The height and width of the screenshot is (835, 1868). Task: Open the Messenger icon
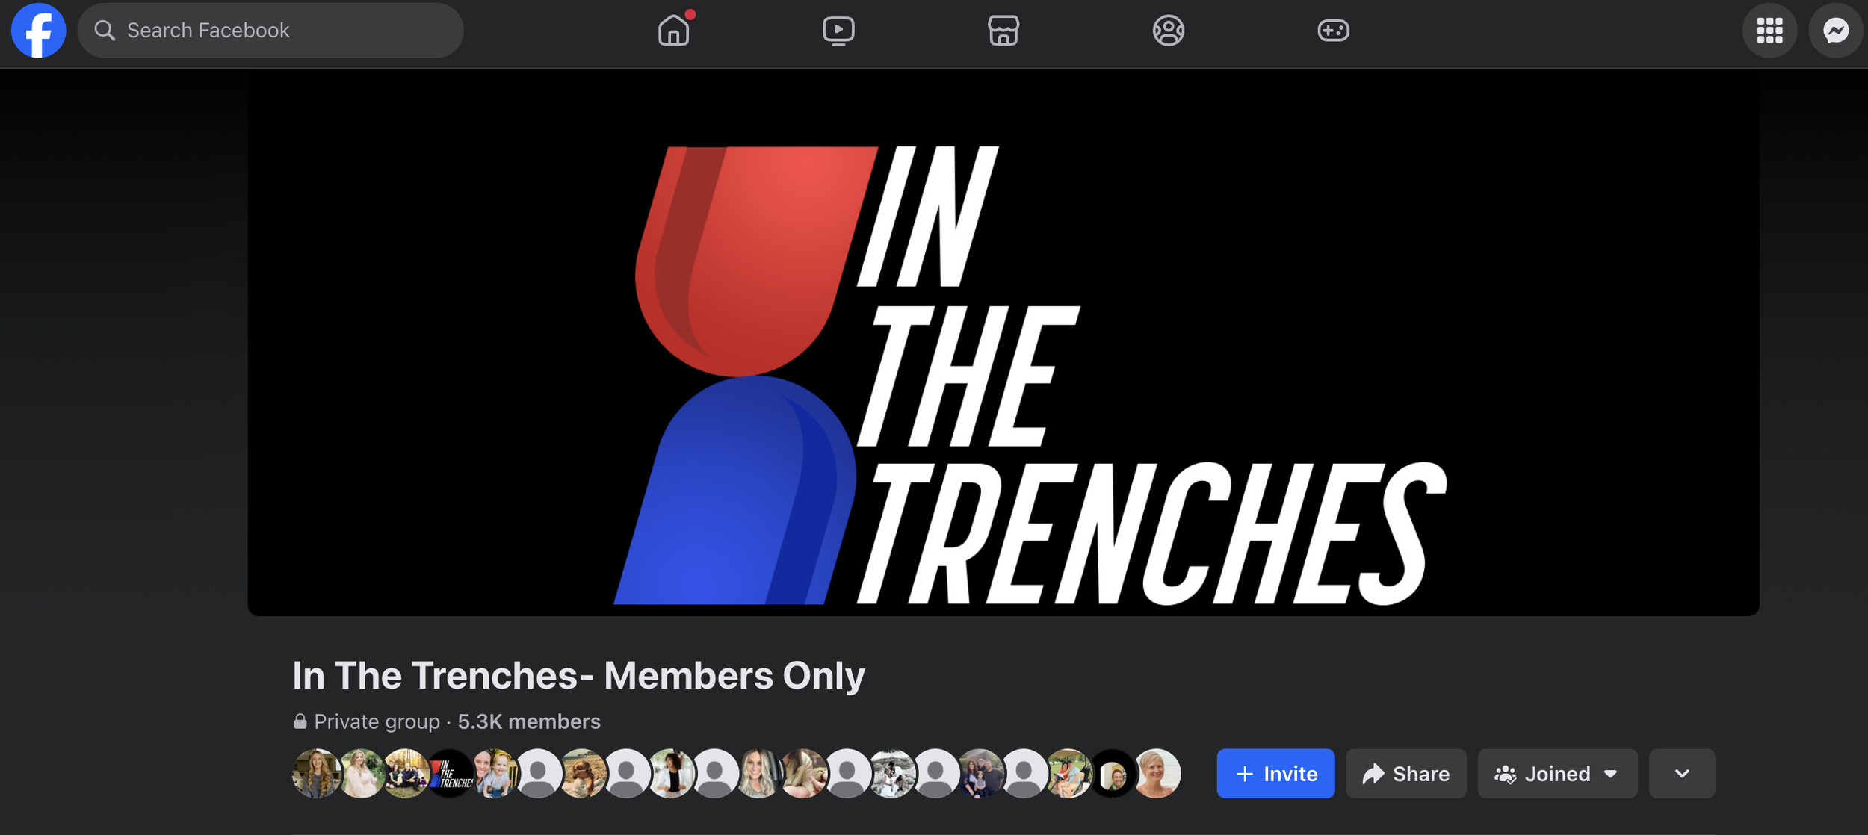point(1836,31)
